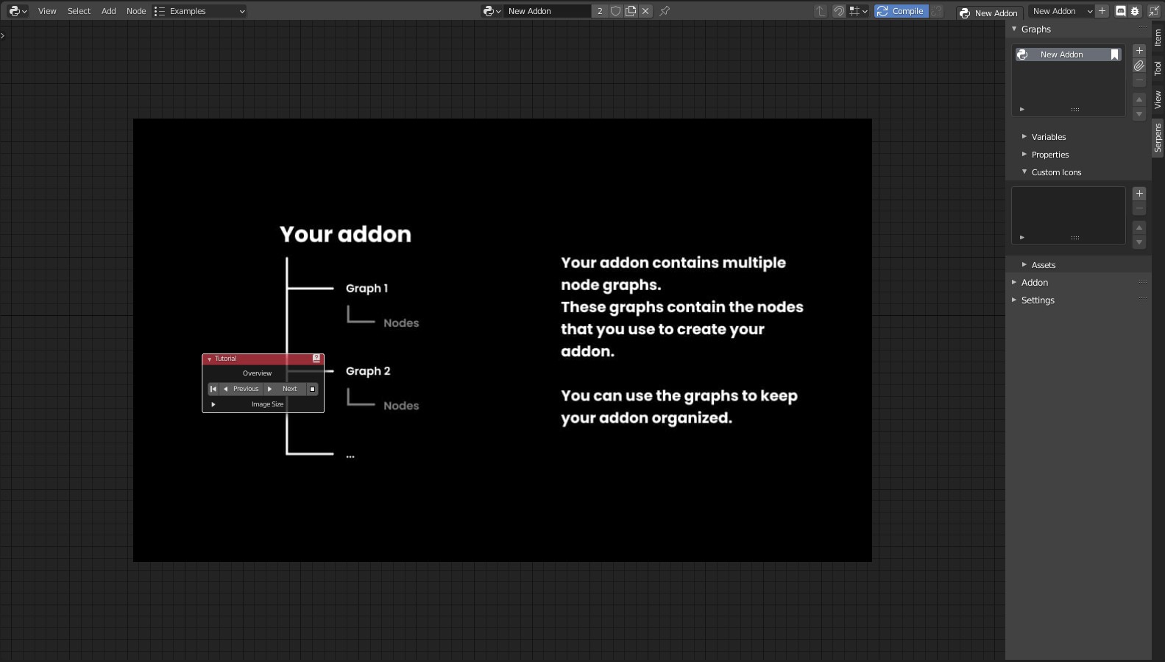Collapse the Tutorial node with its triangle
The image size is (1165, 662).
tap(210, 359)
